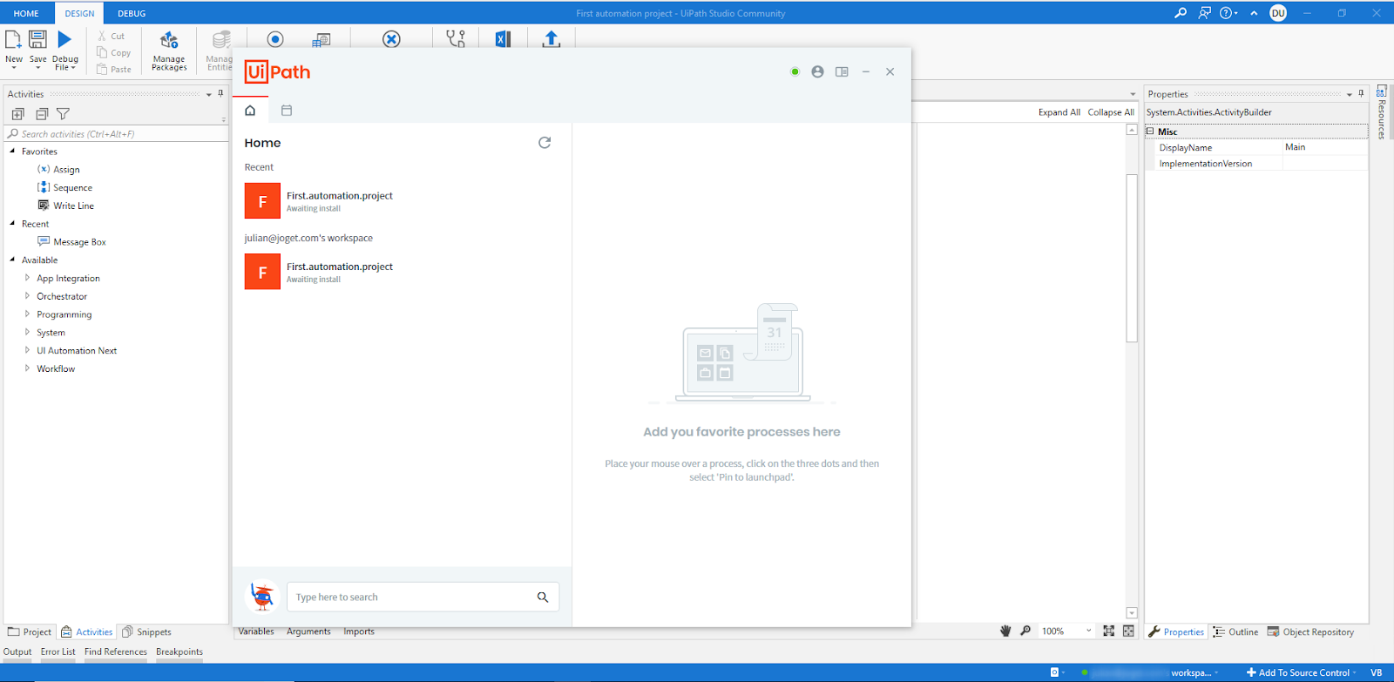
Task: Select the Assign activity
Action: pos(58,170)
